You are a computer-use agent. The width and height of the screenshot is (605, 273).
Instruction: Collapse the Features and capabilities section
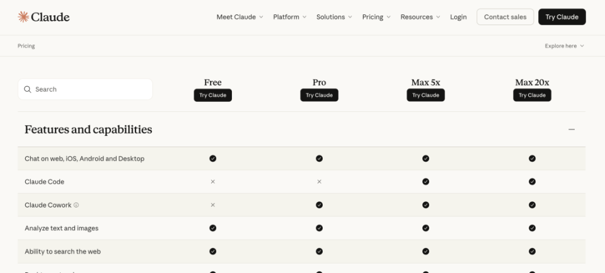572,130
